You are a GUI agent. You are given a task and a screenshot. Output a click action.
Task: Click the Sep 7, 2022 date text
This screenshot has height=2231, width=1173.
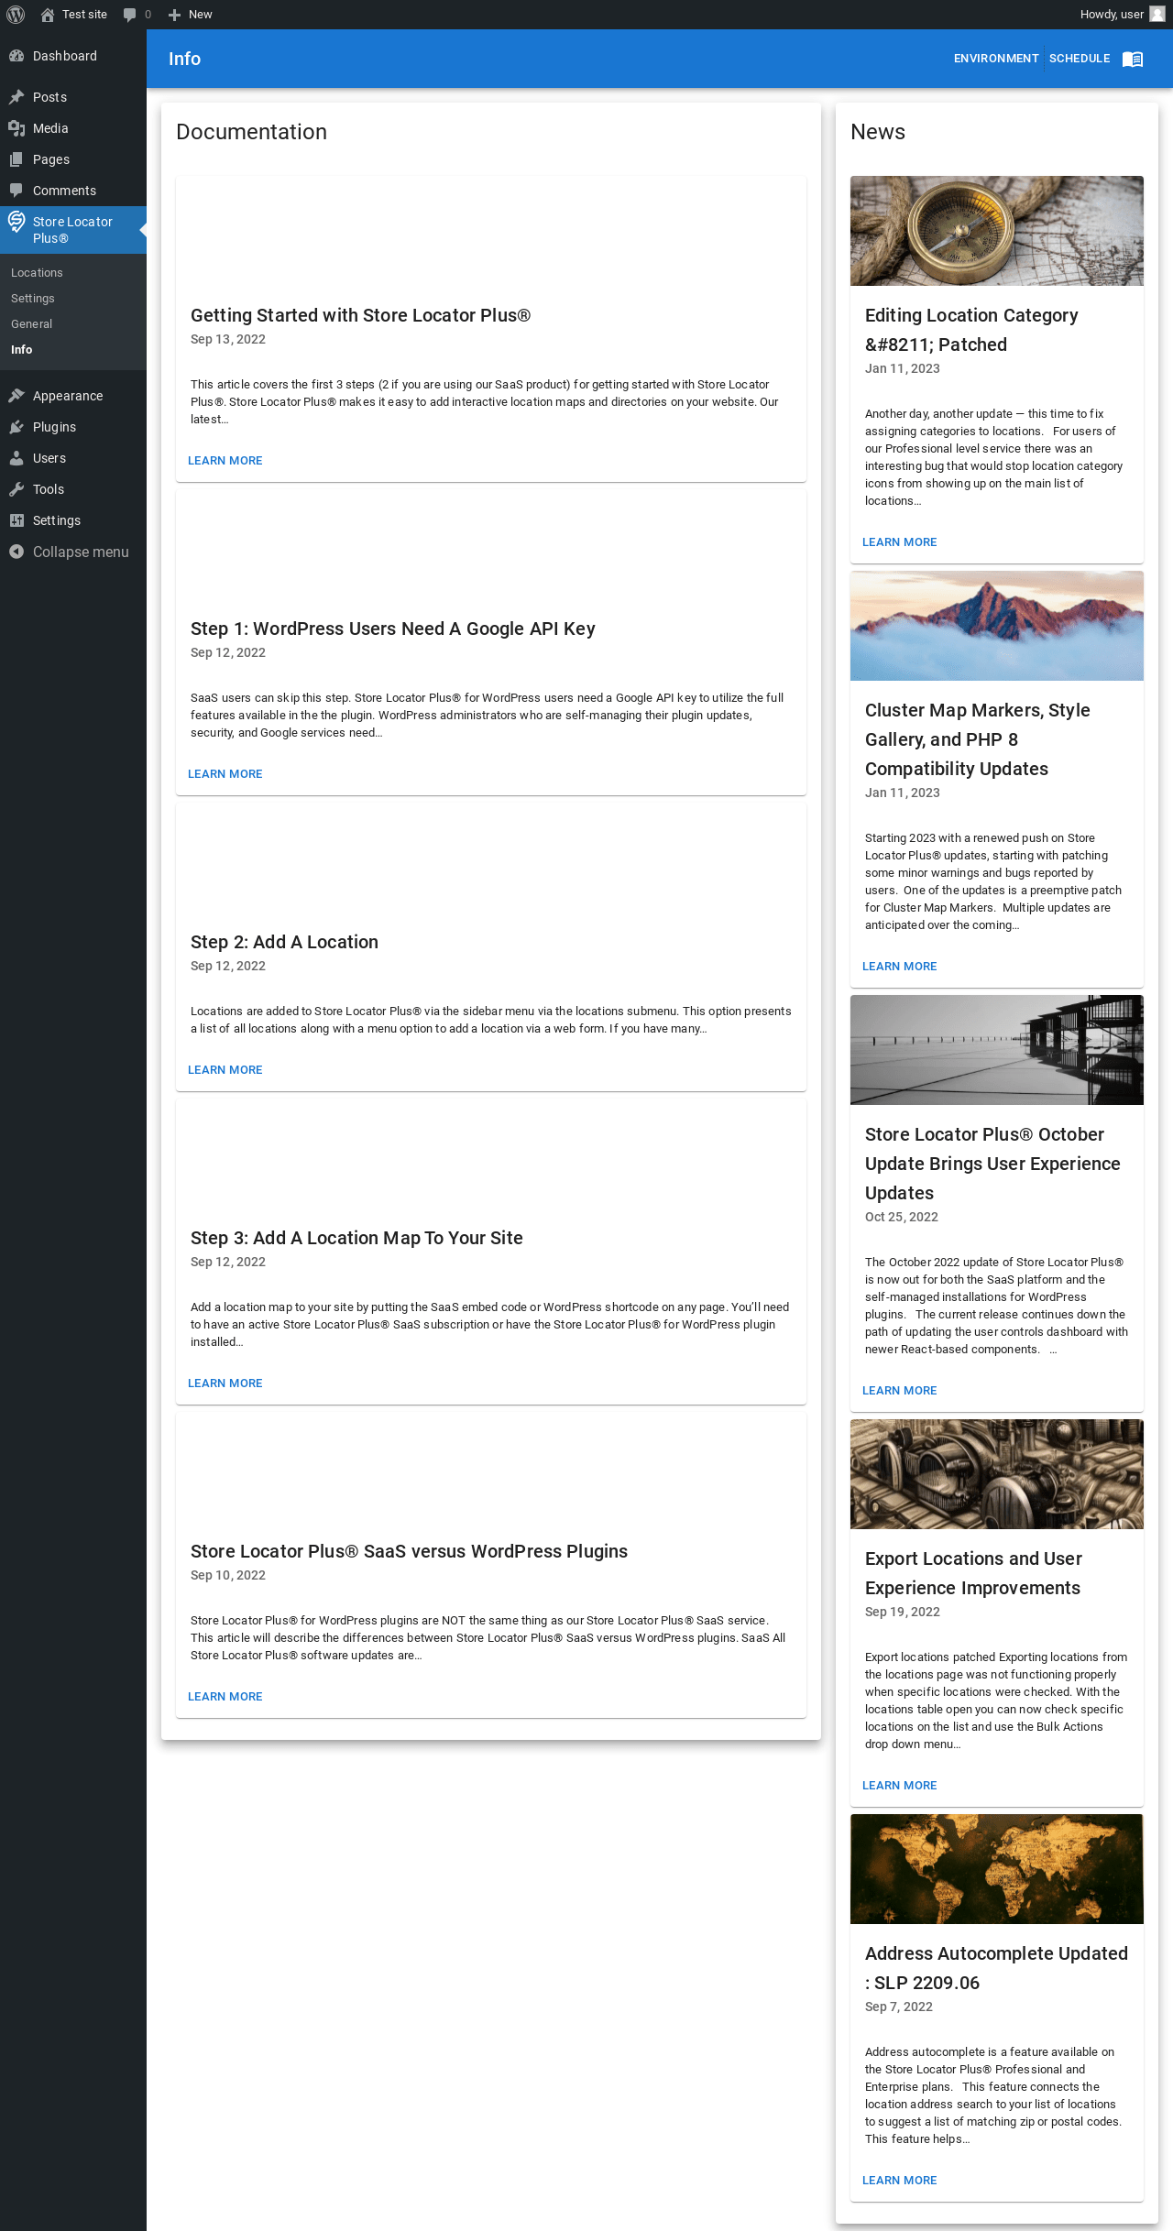pos(899,2007)
